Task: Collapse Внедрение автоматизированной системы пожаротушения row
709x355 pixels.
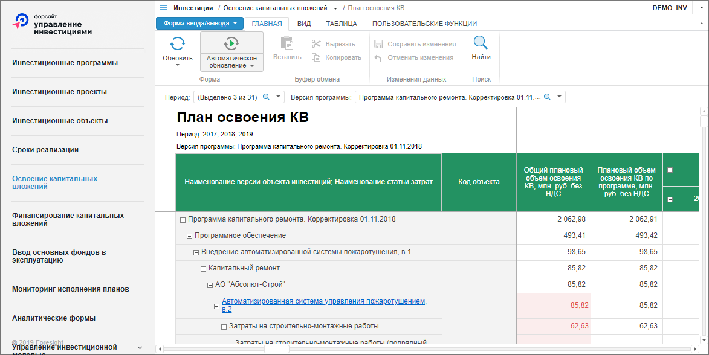Action: (196, 252)
